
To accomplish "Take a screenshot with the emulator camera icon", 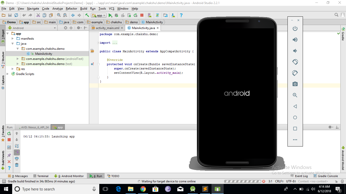I will tap(295, 84).
